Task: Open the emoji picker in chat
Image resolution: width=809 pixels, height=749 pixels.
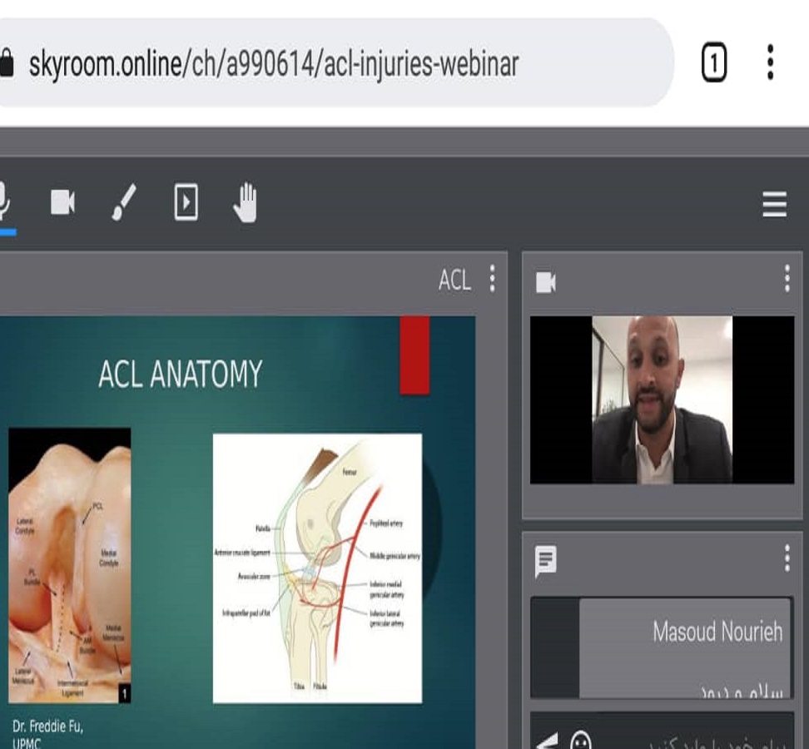Action: pyautogui.click(x=580, y=739)
